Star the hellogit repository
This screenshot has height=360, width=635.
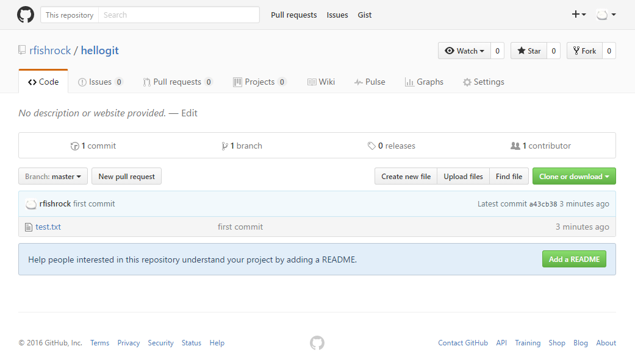pos(529,51)
